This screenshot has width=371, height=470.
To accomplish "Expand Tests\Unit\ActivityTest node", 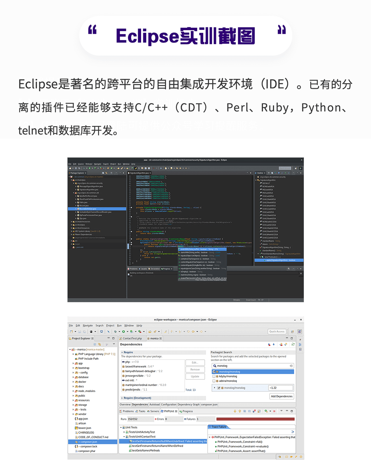I will tap(125, 432).
